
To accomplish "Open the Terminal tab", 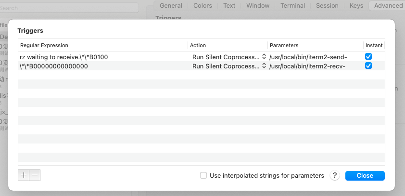I will [x=292, y=6].
